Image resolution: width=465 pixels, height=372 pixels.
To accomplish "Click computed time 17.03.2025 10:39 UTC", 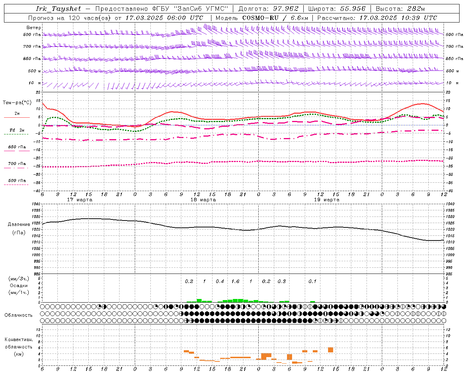I will [398, 18].
